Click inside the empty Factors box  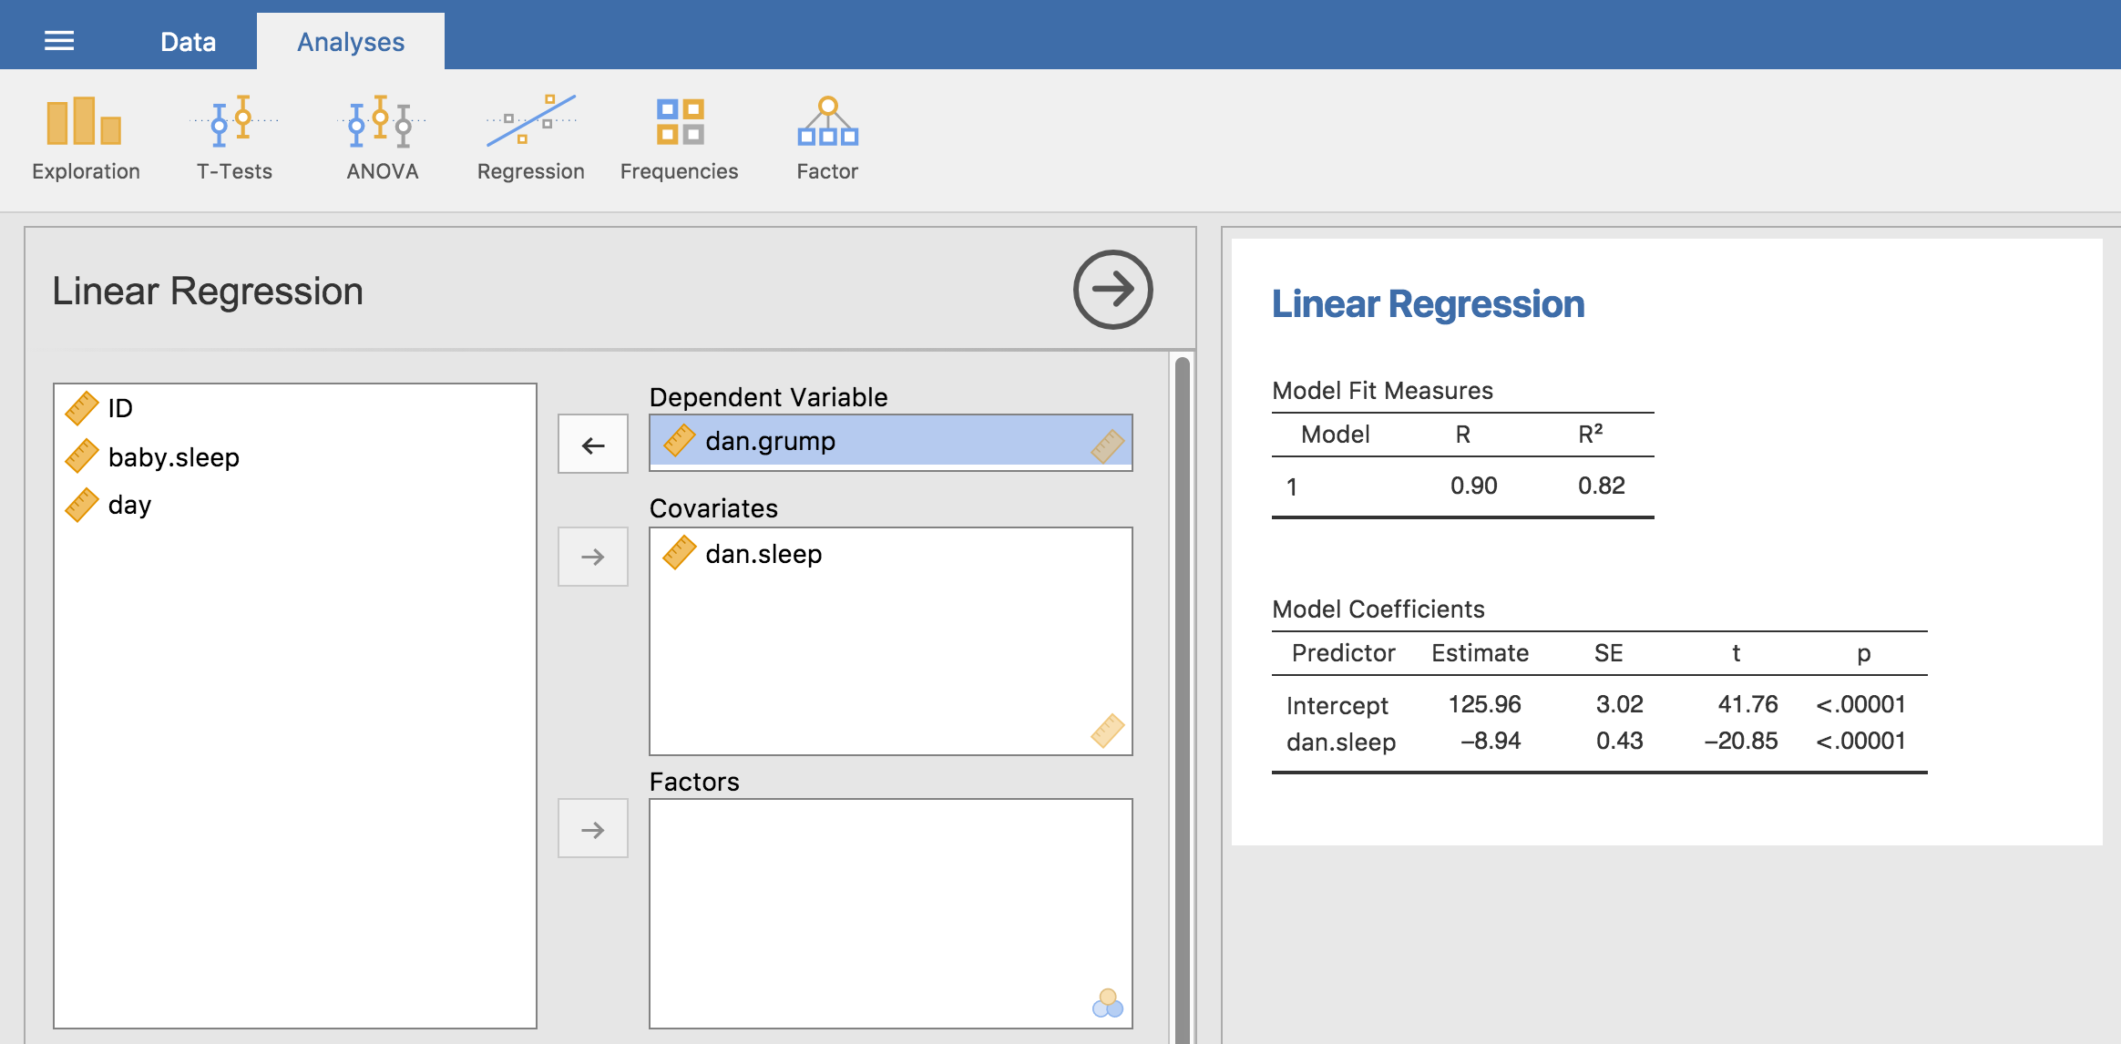(x=891, y=914)
